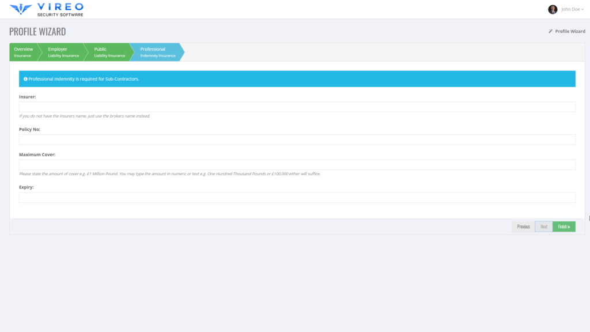Viewport: 590px width, 332px height.
Task: Click the Profile Wizard wand icon
Action: coord(551,31)
